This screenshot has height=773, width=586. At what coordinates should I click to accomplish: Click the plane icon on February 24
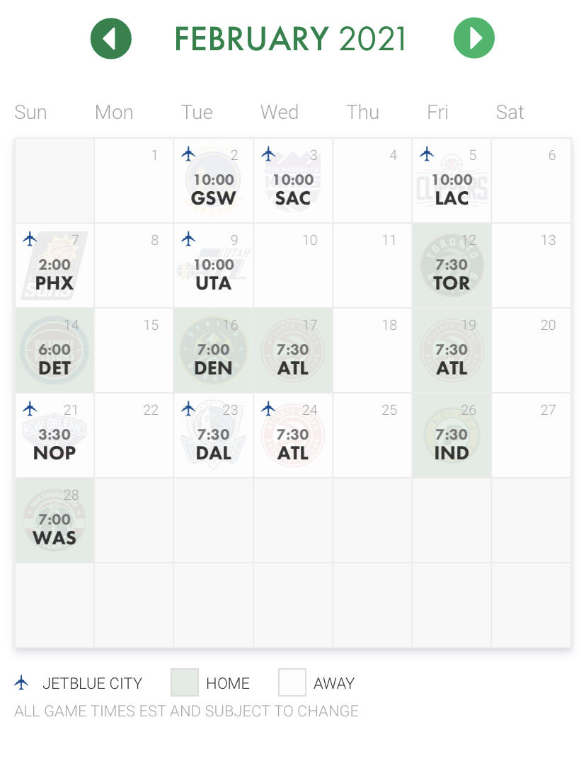tap(268, 408)
